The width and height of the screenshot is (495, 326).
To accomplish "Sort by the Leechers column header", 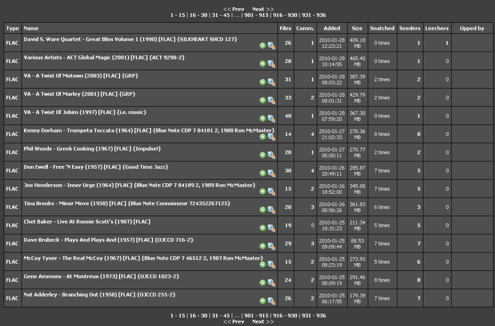I will (437, 29).
